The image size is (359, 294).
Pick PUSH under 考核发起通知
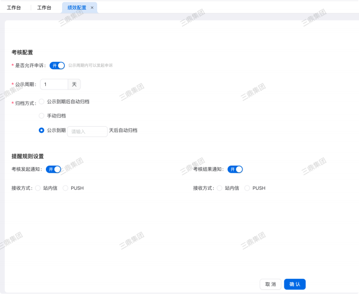click(66, 188)
